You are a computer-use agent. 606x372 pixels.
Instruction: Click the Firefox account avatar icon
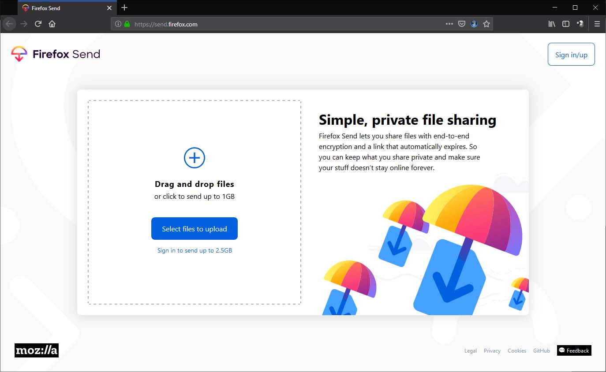coord(580,24)
